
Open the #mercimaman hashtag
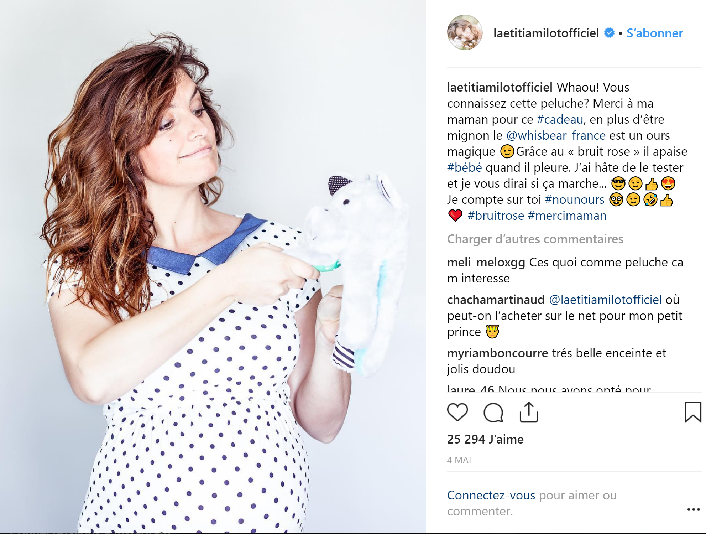tap(567, 216)
